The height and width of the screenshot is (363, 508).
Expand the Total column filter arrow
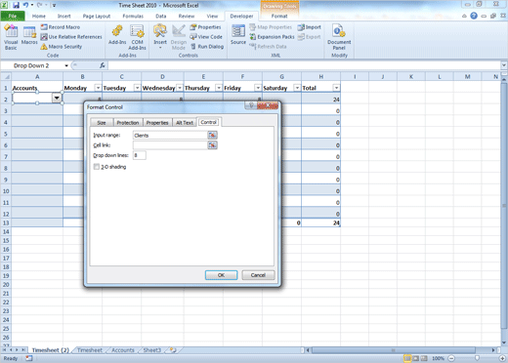point(336,88)
